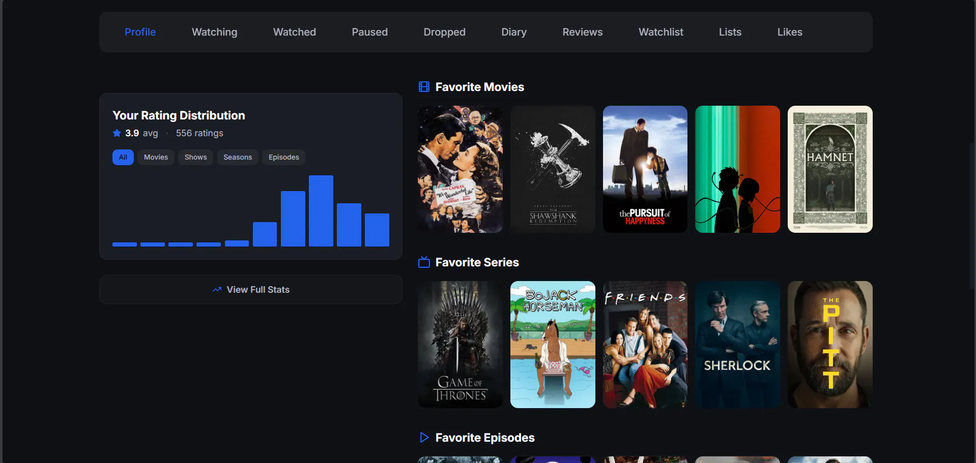Open the BoJack Horseman poster
The width and height of the screenshot is (976, 463).
pyautogui.click(x=553, y=345)
